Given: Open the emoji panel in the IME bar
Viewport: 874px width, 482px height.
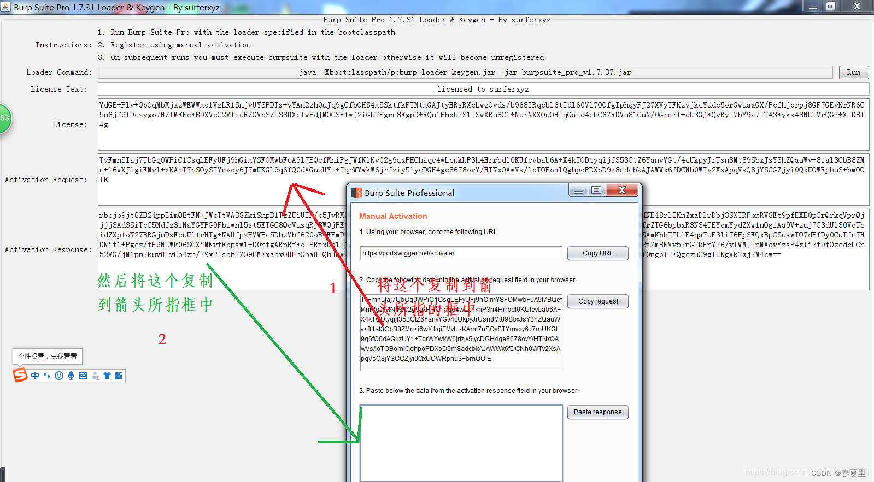Looking at the screenshot, I should point(59,376).
